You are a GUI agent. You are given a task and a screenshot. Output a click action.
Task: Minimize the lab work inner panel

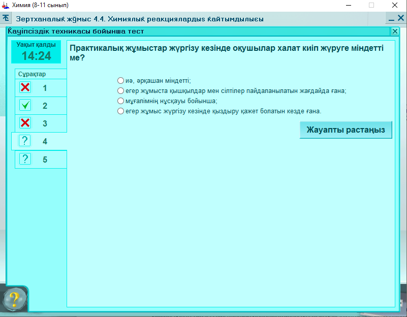(x=391, y=19)
